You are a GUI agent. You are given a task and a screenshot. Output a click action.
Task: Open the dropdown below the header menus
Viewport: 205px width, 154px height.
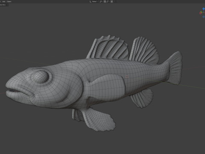click(x=4, y=5)
